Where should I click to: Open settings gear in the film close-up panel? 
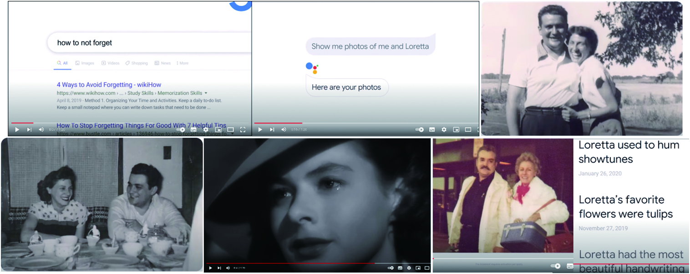409,268
